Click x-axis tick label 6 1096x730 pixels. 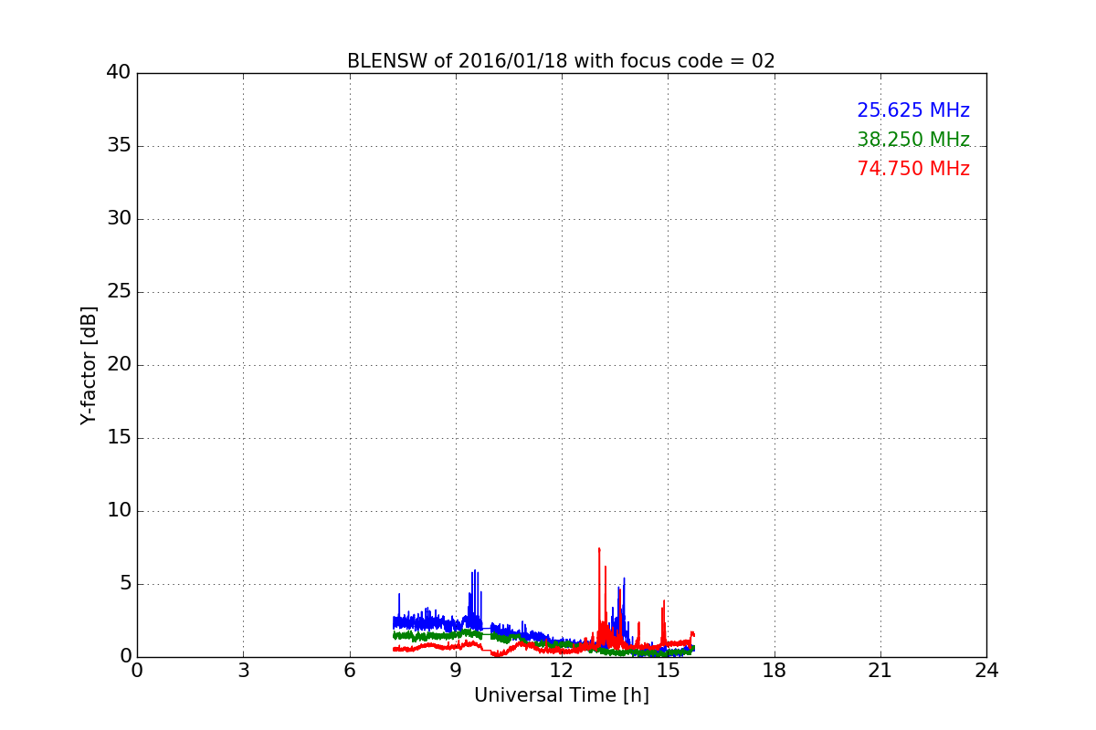(x=350, y=671)
